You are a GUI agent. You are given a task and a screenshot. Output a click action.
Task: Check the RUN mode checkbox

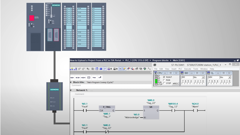[x=164, y=80]
